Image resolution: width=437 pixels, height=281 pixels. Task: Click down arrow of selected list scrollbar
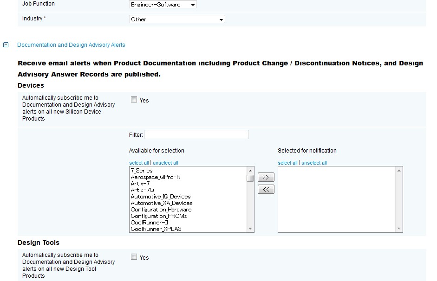click(x=399, y=229)
